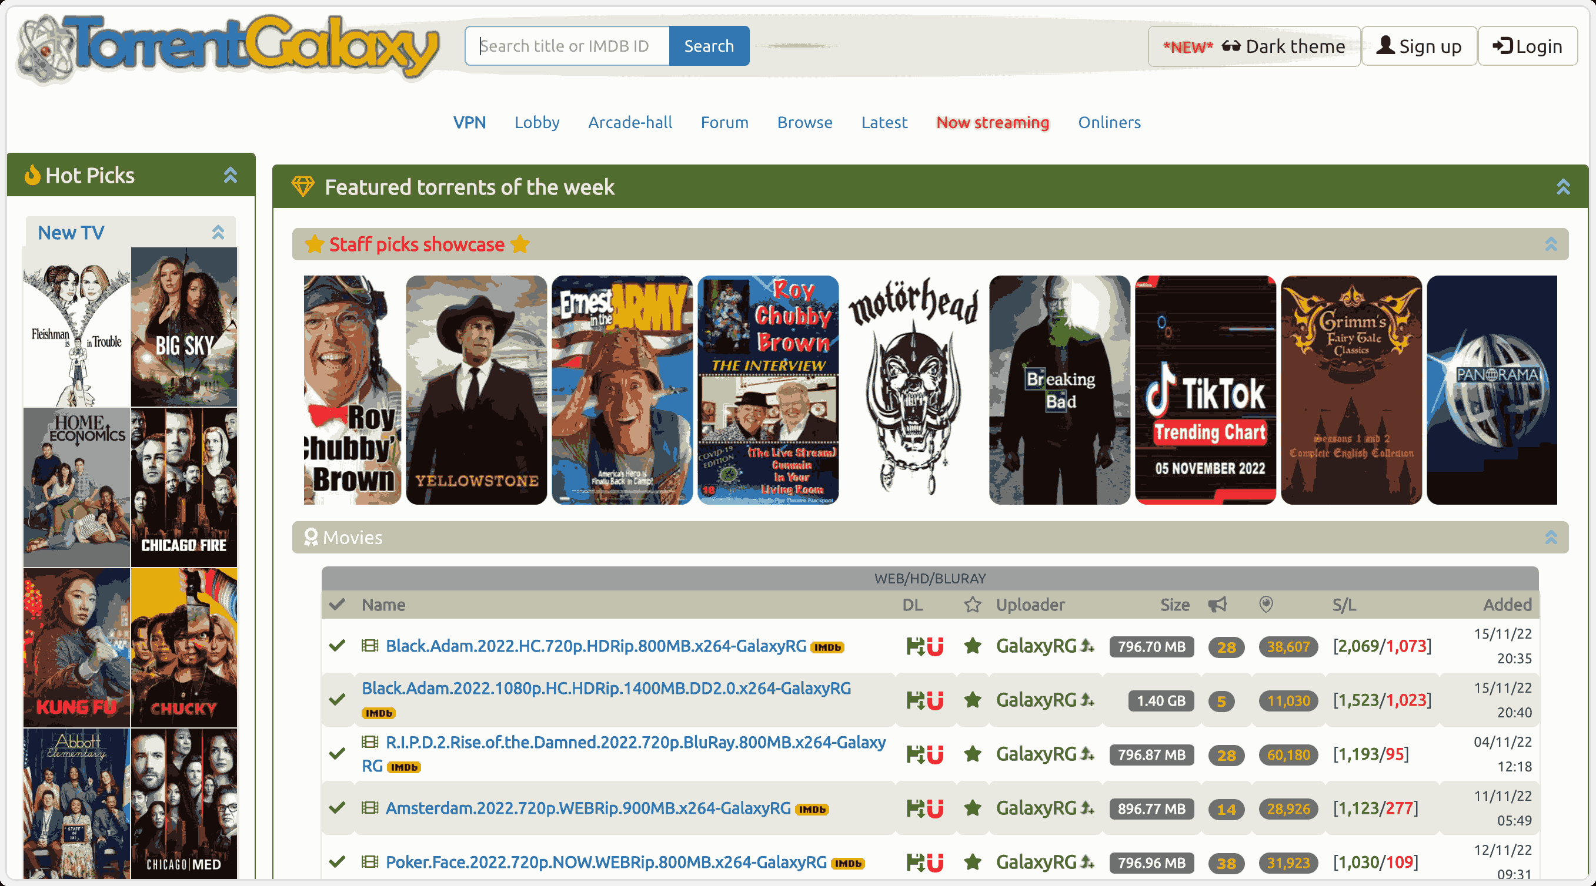
Task: Open the Latest torrents page
Action: coord(884,123)
